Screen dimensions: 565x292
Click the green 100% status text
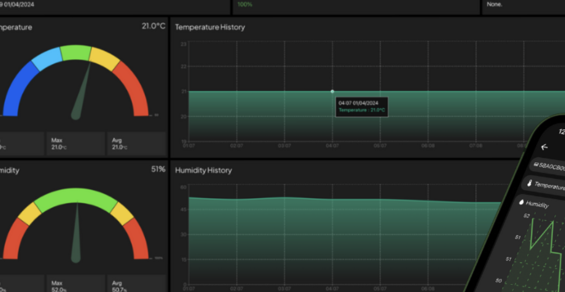pyautogui.click(x=245, y=5)
